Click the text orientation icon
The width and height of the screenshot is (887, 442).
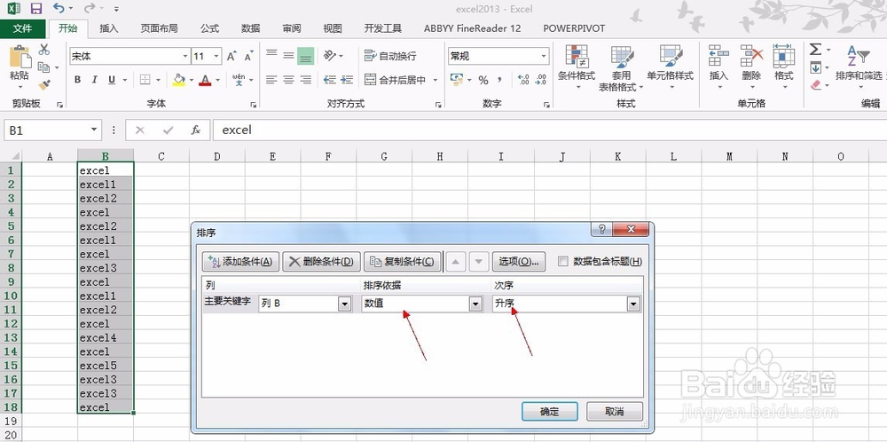coord(330,55)
